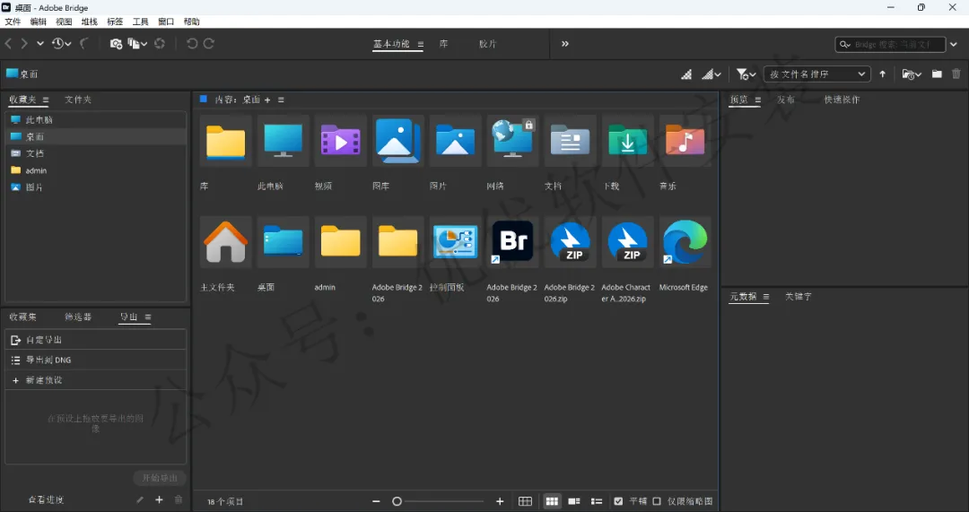Switch to view content as details
This screenshot has width=969, height=512.
click(x=574, y=501)
